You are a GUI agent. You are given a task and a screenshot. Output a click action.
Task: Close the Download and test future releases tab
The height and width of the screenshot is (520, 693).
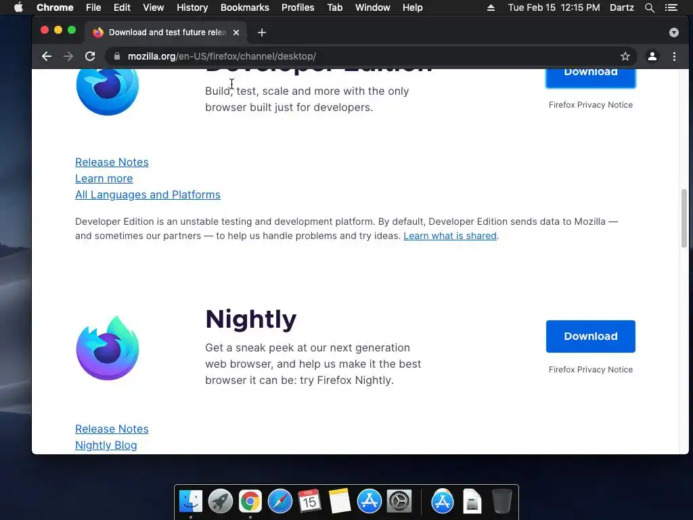pos(236,32)
